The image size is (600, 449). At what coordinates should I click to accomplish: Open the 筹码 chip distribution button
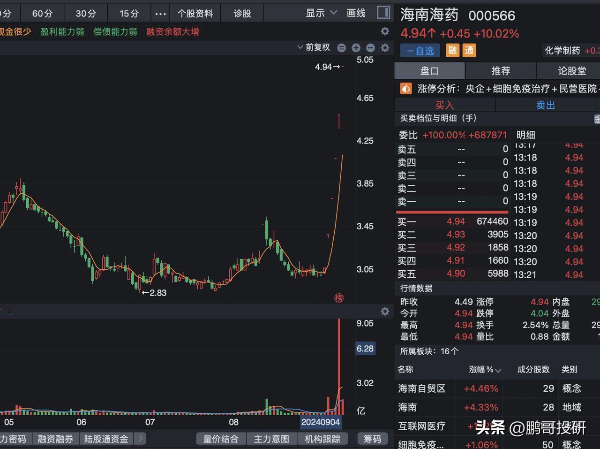373,439
